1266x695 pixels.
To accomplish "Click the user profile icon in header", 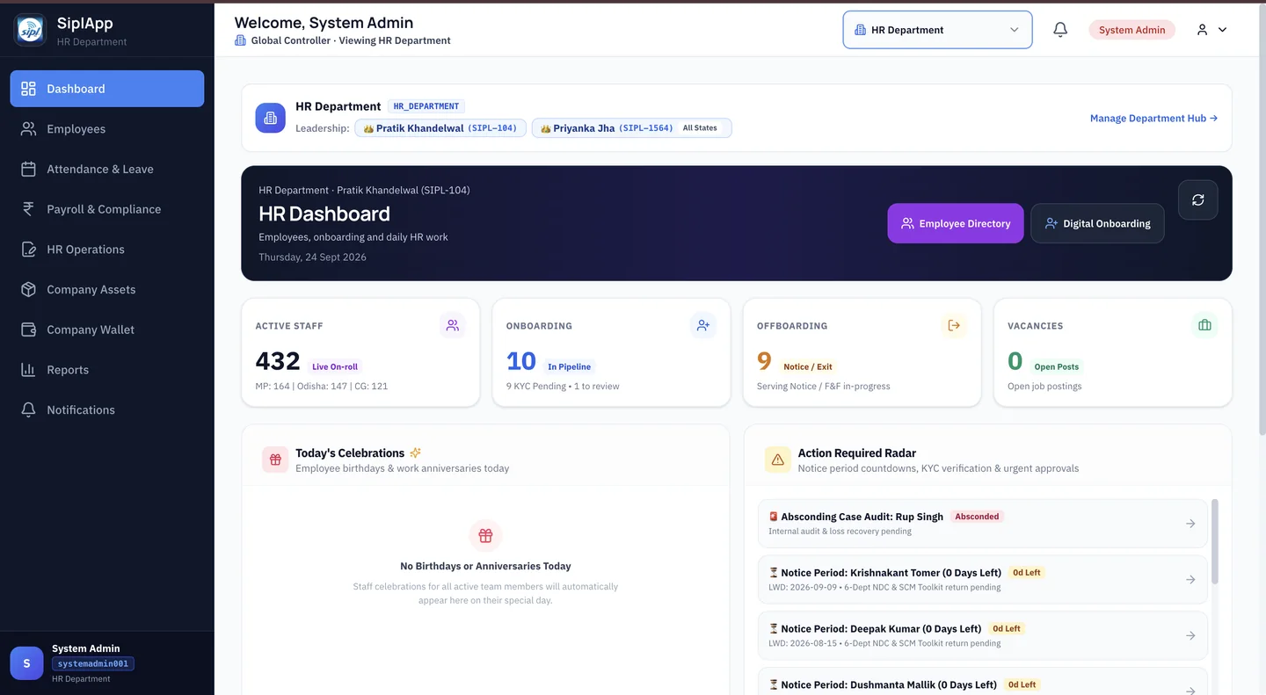I will coord(1202,30).
